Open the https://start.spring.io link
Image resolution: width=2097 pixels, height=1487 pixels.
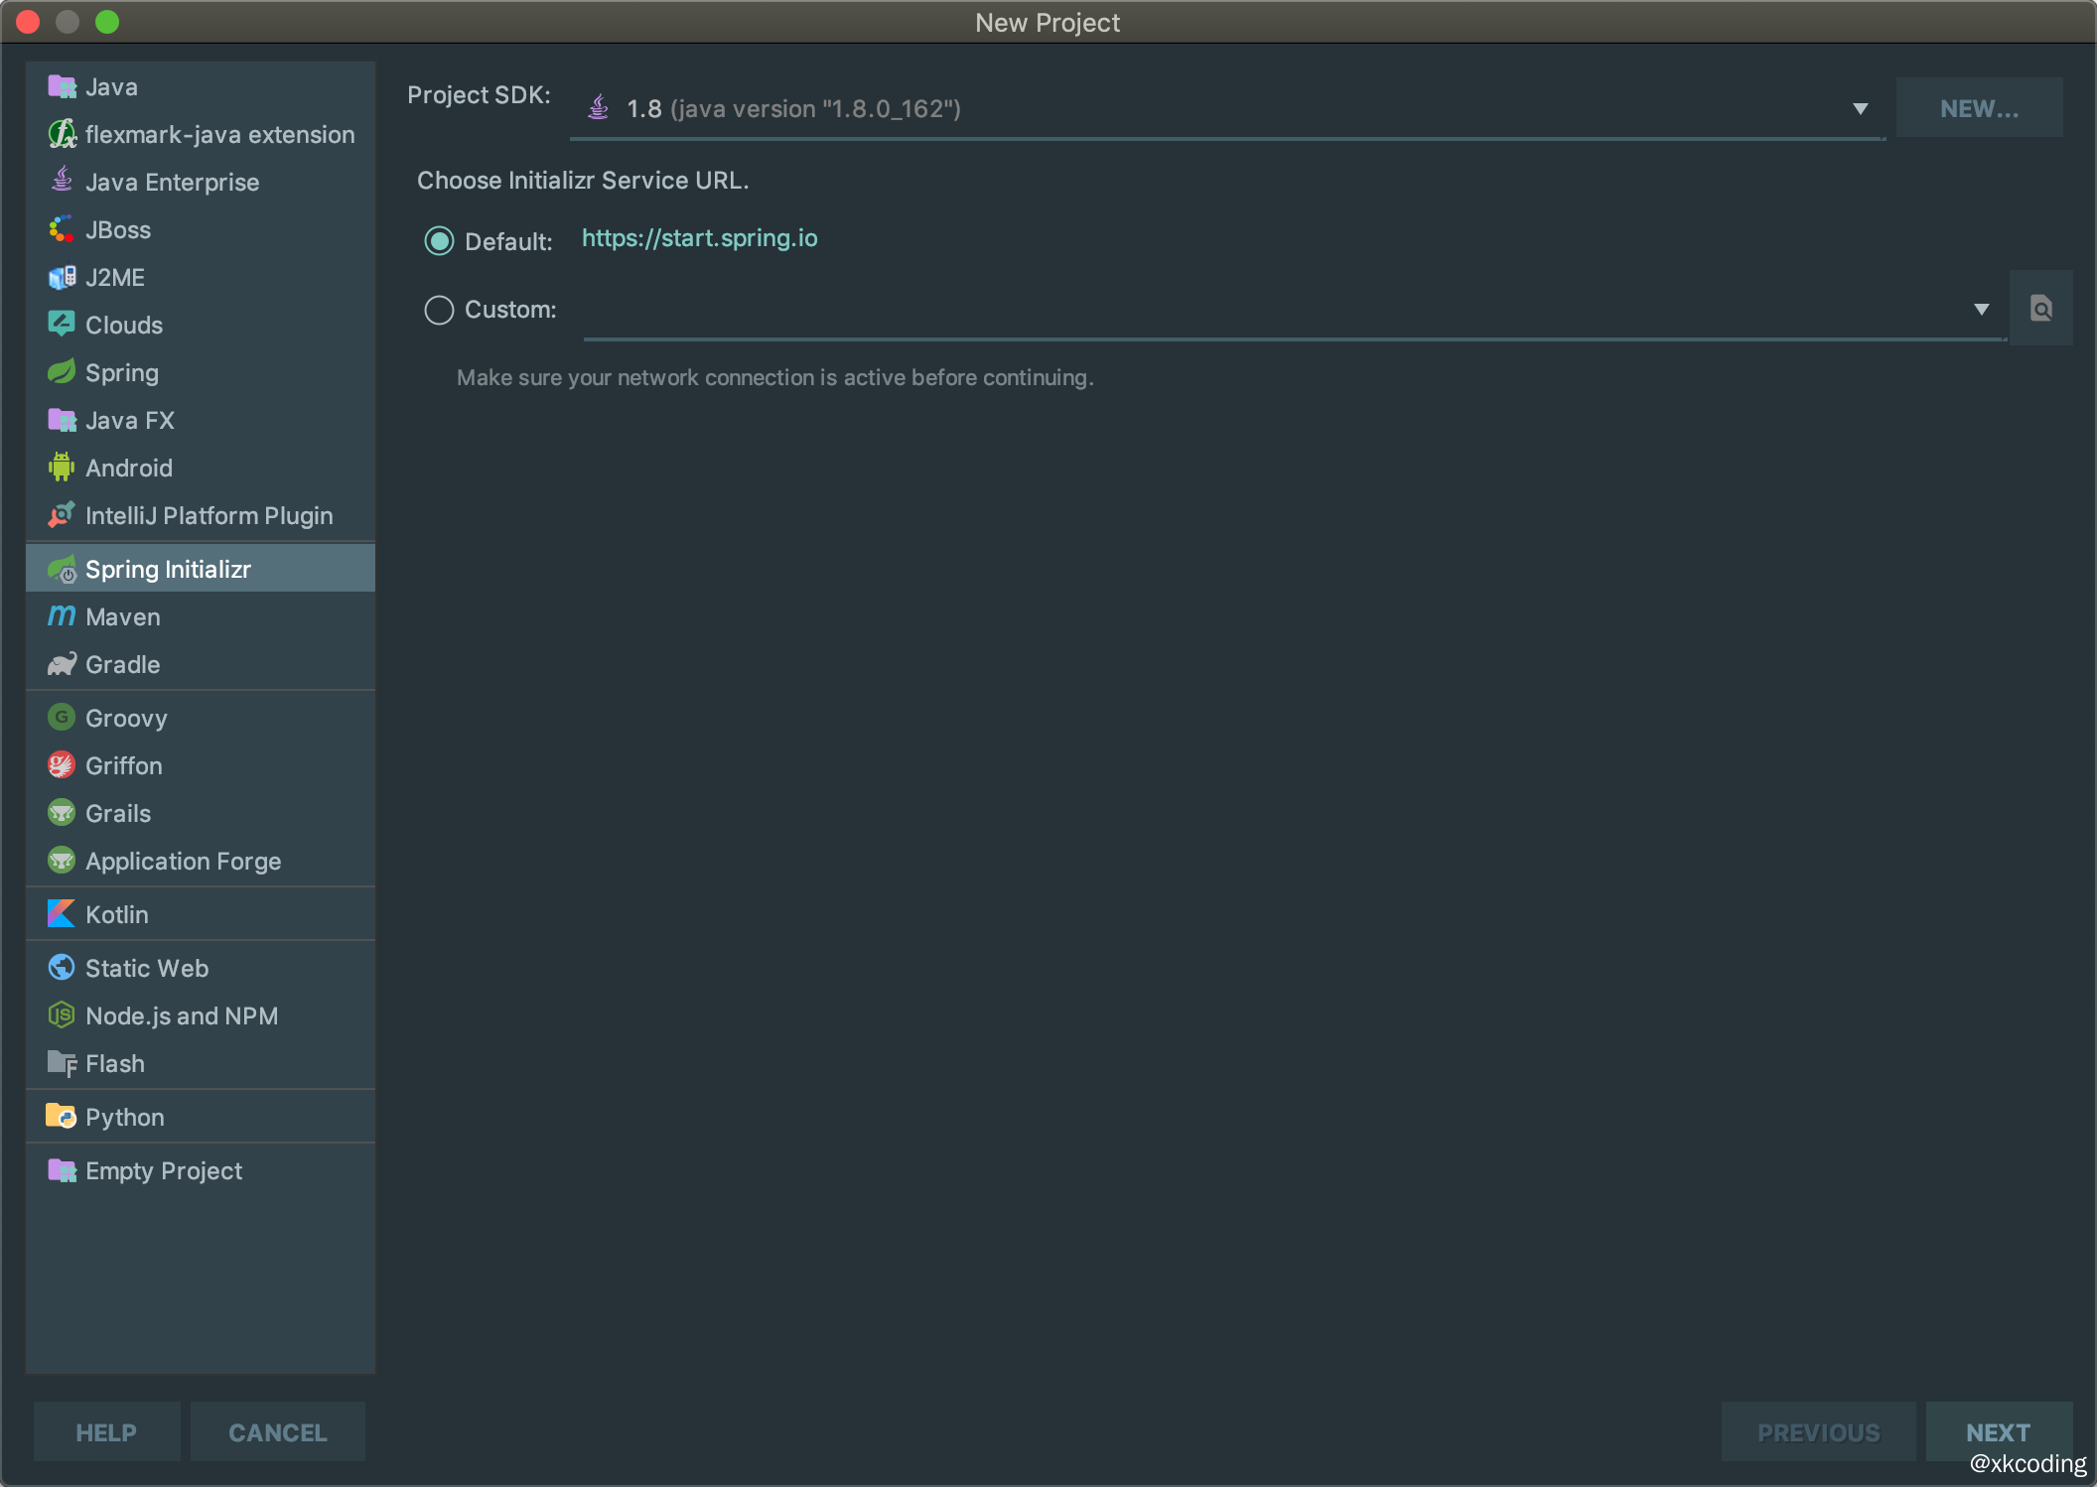pos(699,238)
